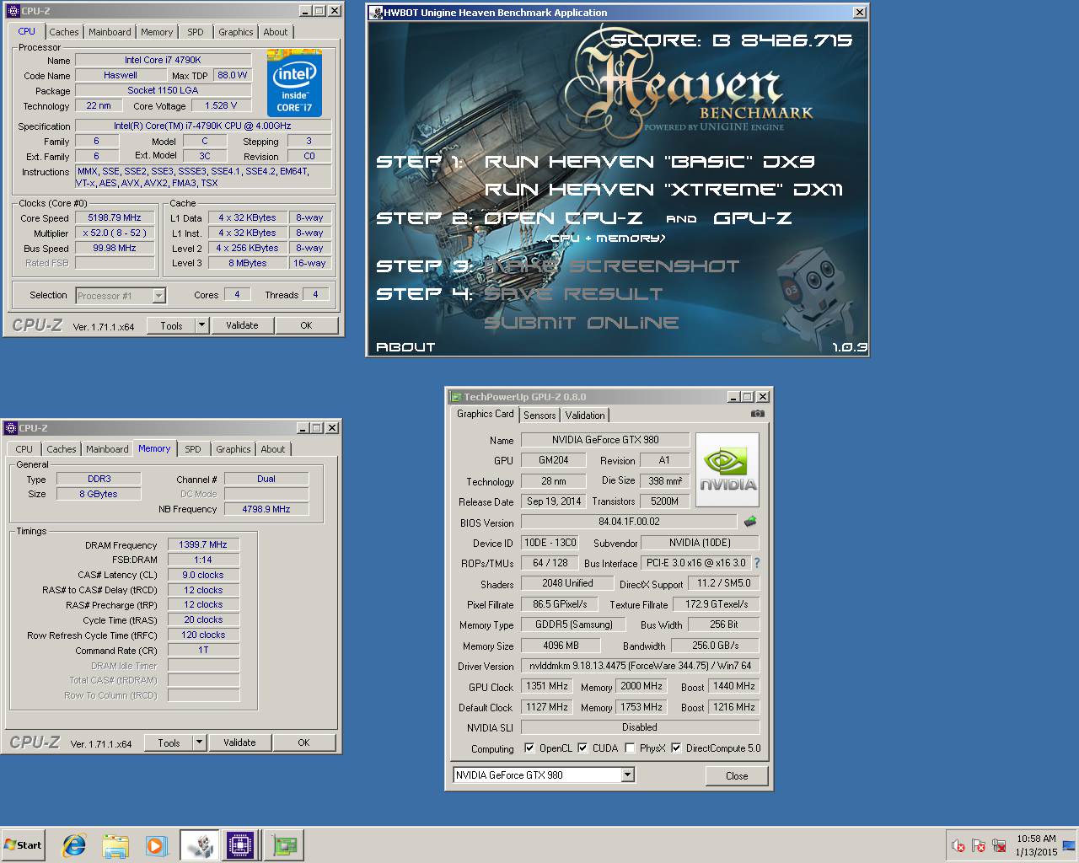Click the BIOS Version field 84.04.1F.00.02
This screenshot has height=863, width=1079.
(x=629, y=522)
